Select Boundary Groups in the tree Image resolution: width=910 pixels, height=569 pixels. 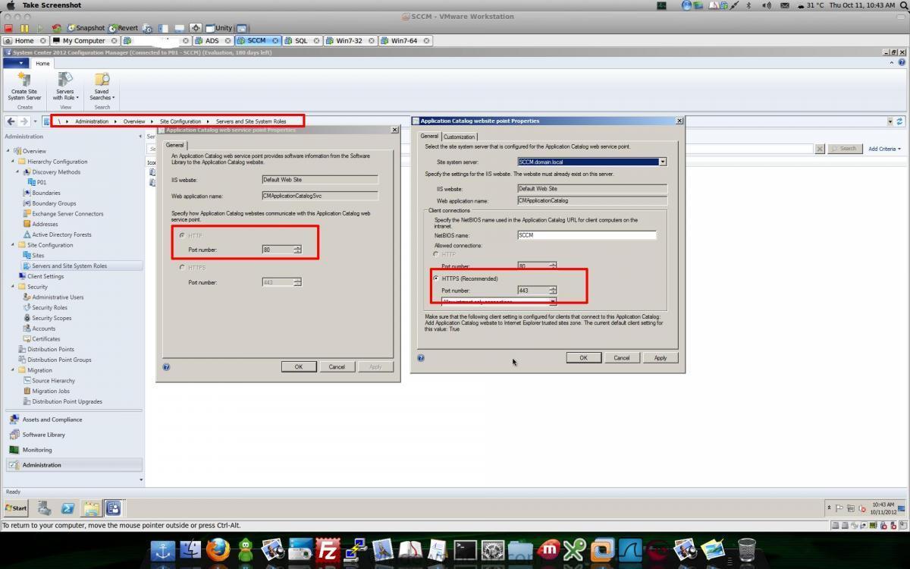pos(54,203)
